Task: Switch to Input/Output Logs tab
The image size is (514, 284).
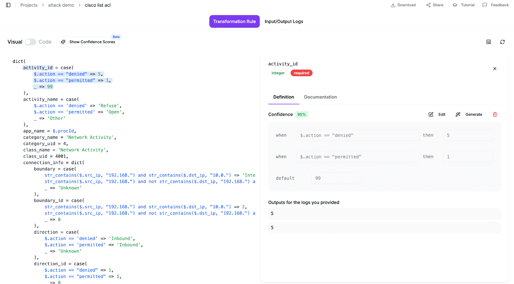Action: (284, 22)
